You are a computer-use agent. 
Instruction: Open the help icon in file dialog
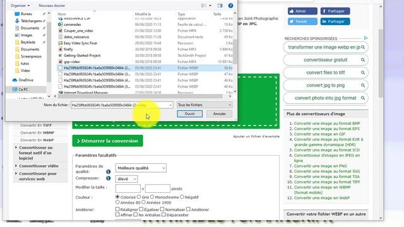tap(230, 6)
